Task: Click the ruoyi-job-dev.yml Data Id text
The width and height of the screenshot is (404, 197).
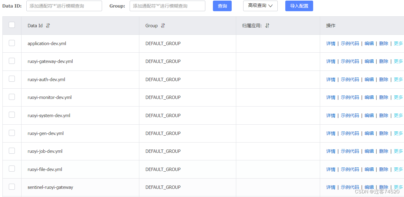Action: 45,151
